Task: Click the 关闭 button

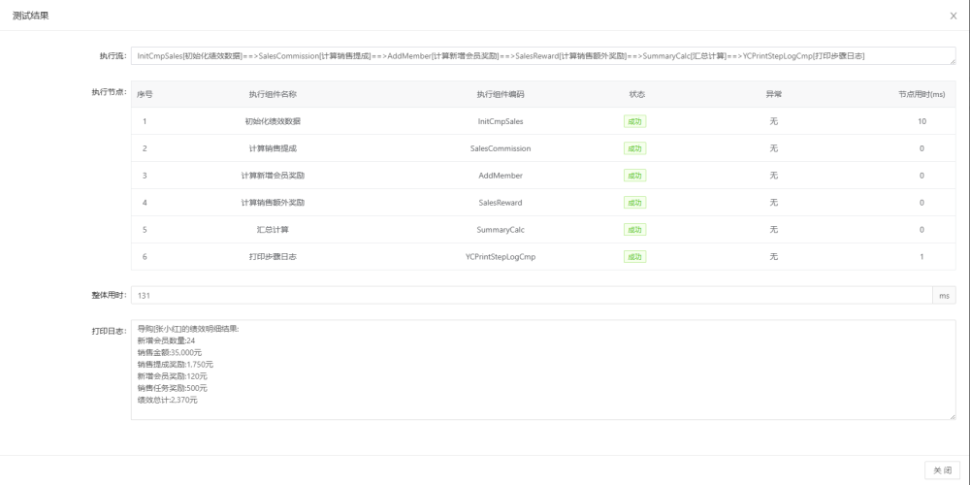Action: (x=942, y=470)
